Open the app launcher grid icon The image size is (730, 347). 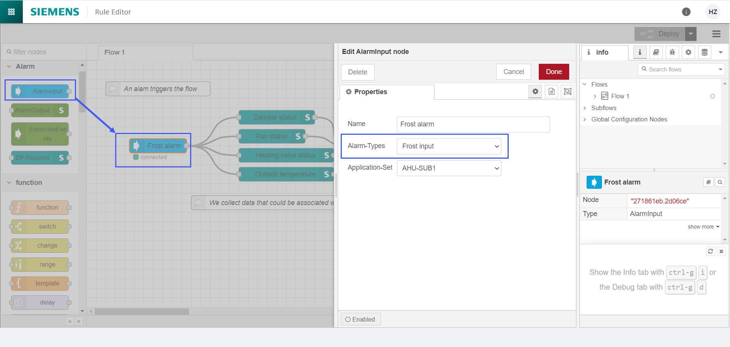point(11,12)
